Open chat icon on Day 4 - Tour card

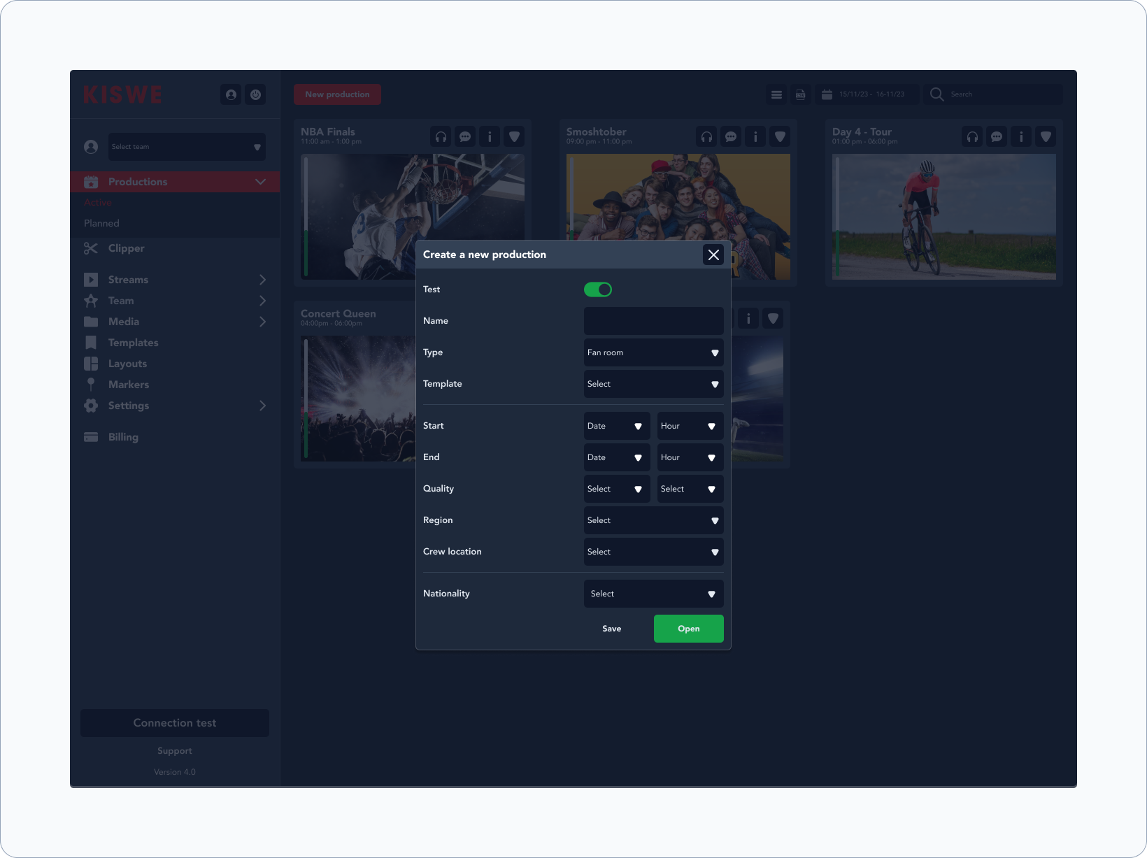(997, 137)
